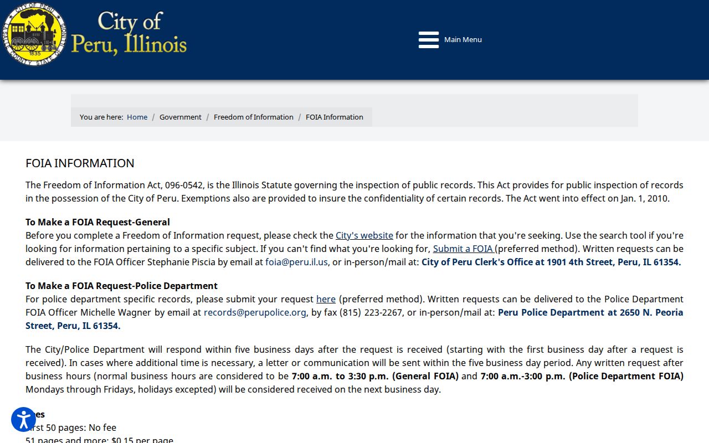The height and width of the screenshot is (443, 709).
Task: Click the 'Main Menu' label
Action: (x=463, y=40)
